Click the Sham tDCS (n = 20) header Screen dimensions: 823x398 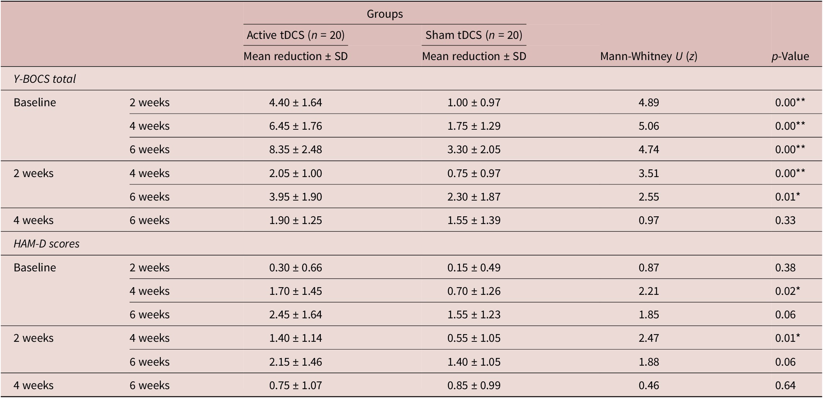pyautogui.click(x=474, y=35)
